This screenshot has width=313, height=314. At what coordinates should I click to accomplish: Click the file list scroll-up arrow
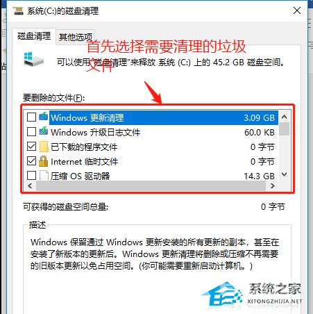pyautogui.click(x=285, y=117)
